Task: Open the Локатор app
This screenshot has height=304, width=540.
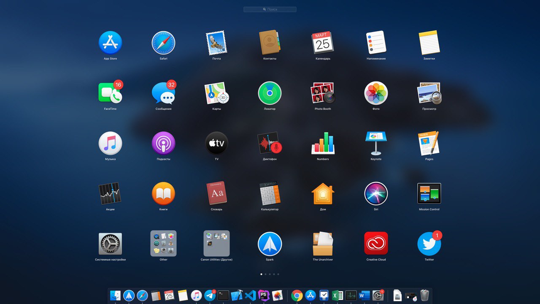Action: pos(270,93)
